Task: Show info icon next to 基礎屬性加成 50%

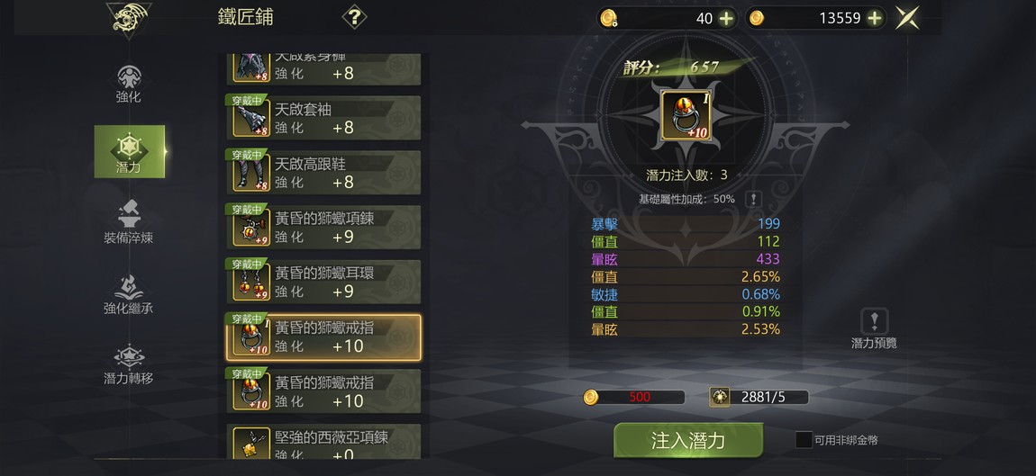Action: tap(752, 199)
